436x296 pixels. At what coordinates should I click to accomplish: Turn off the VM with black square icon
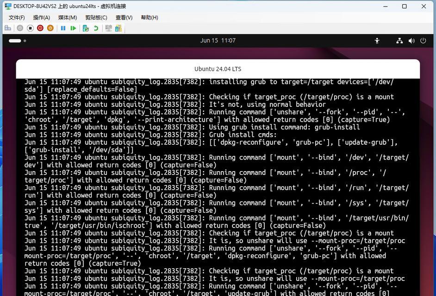coord(30,28)
